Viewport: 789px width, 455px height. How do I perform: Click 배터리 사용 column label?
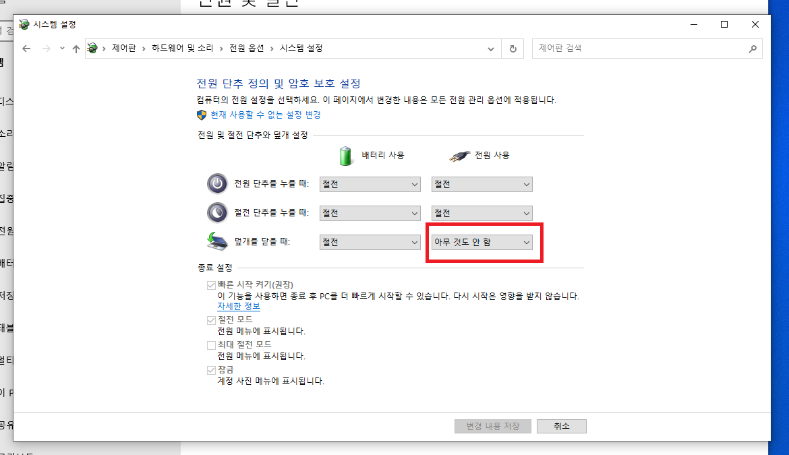383,155
